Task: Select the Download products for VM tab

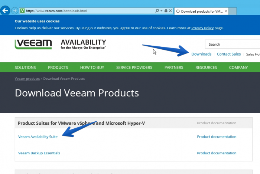Action: click(x=202, y=11)
